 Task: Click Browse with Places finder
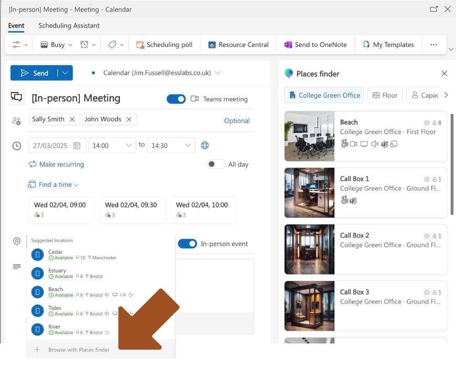[x=78, y=350]
